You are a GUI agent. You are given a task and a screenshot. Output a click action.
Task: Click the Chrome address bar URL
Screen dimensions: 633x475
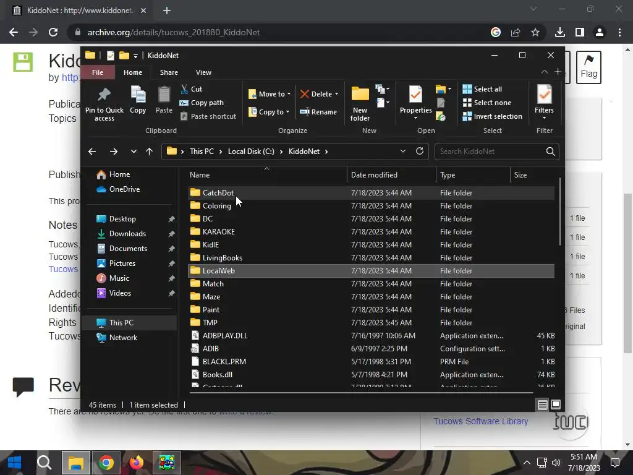click(174, 32)
